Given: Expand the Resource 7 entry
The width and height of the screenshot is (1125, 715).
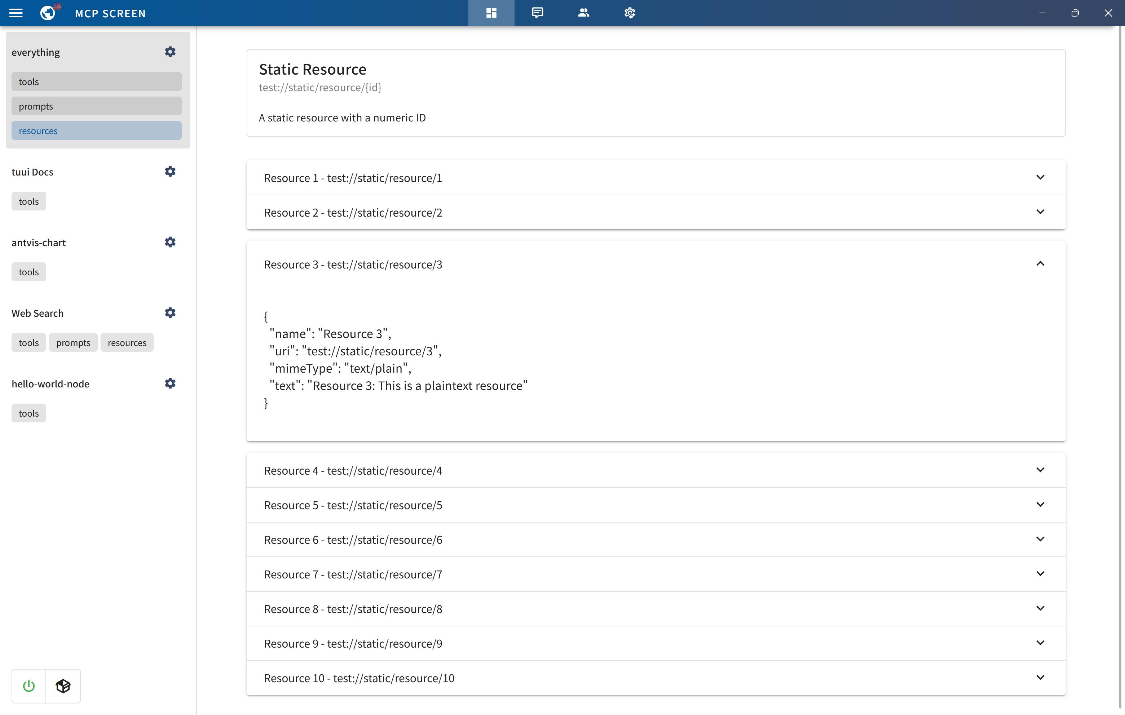Looking at the screenshot, I should pyautogui.click(x=1040, y=574).
